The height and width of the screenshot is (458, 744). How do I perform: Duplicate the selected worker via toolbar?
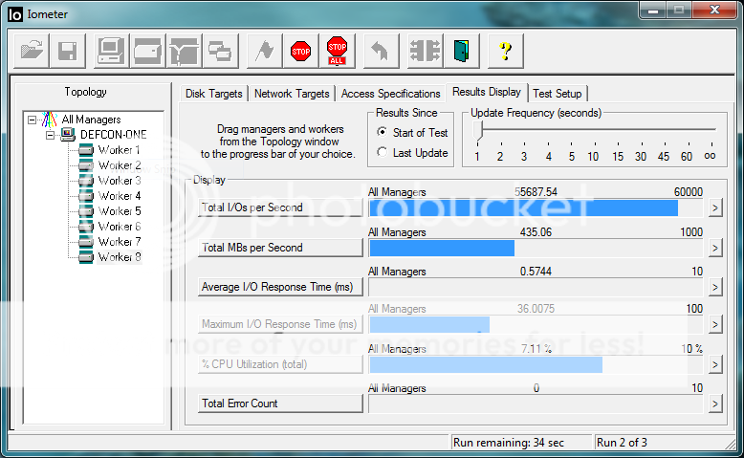click(219, 50)
